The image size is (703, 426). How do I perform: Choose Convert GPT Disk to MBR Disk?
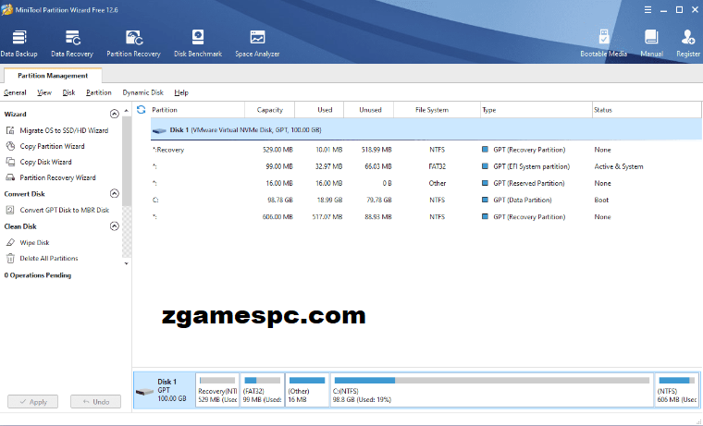tap(57, 210)
